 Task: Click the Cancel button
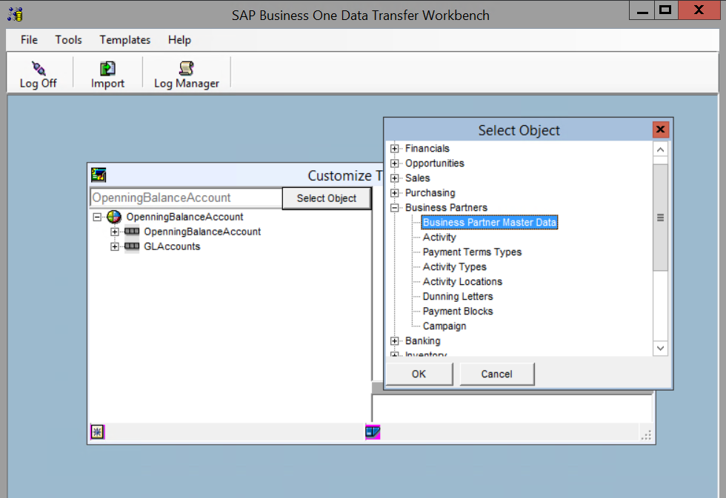(497, 374)
